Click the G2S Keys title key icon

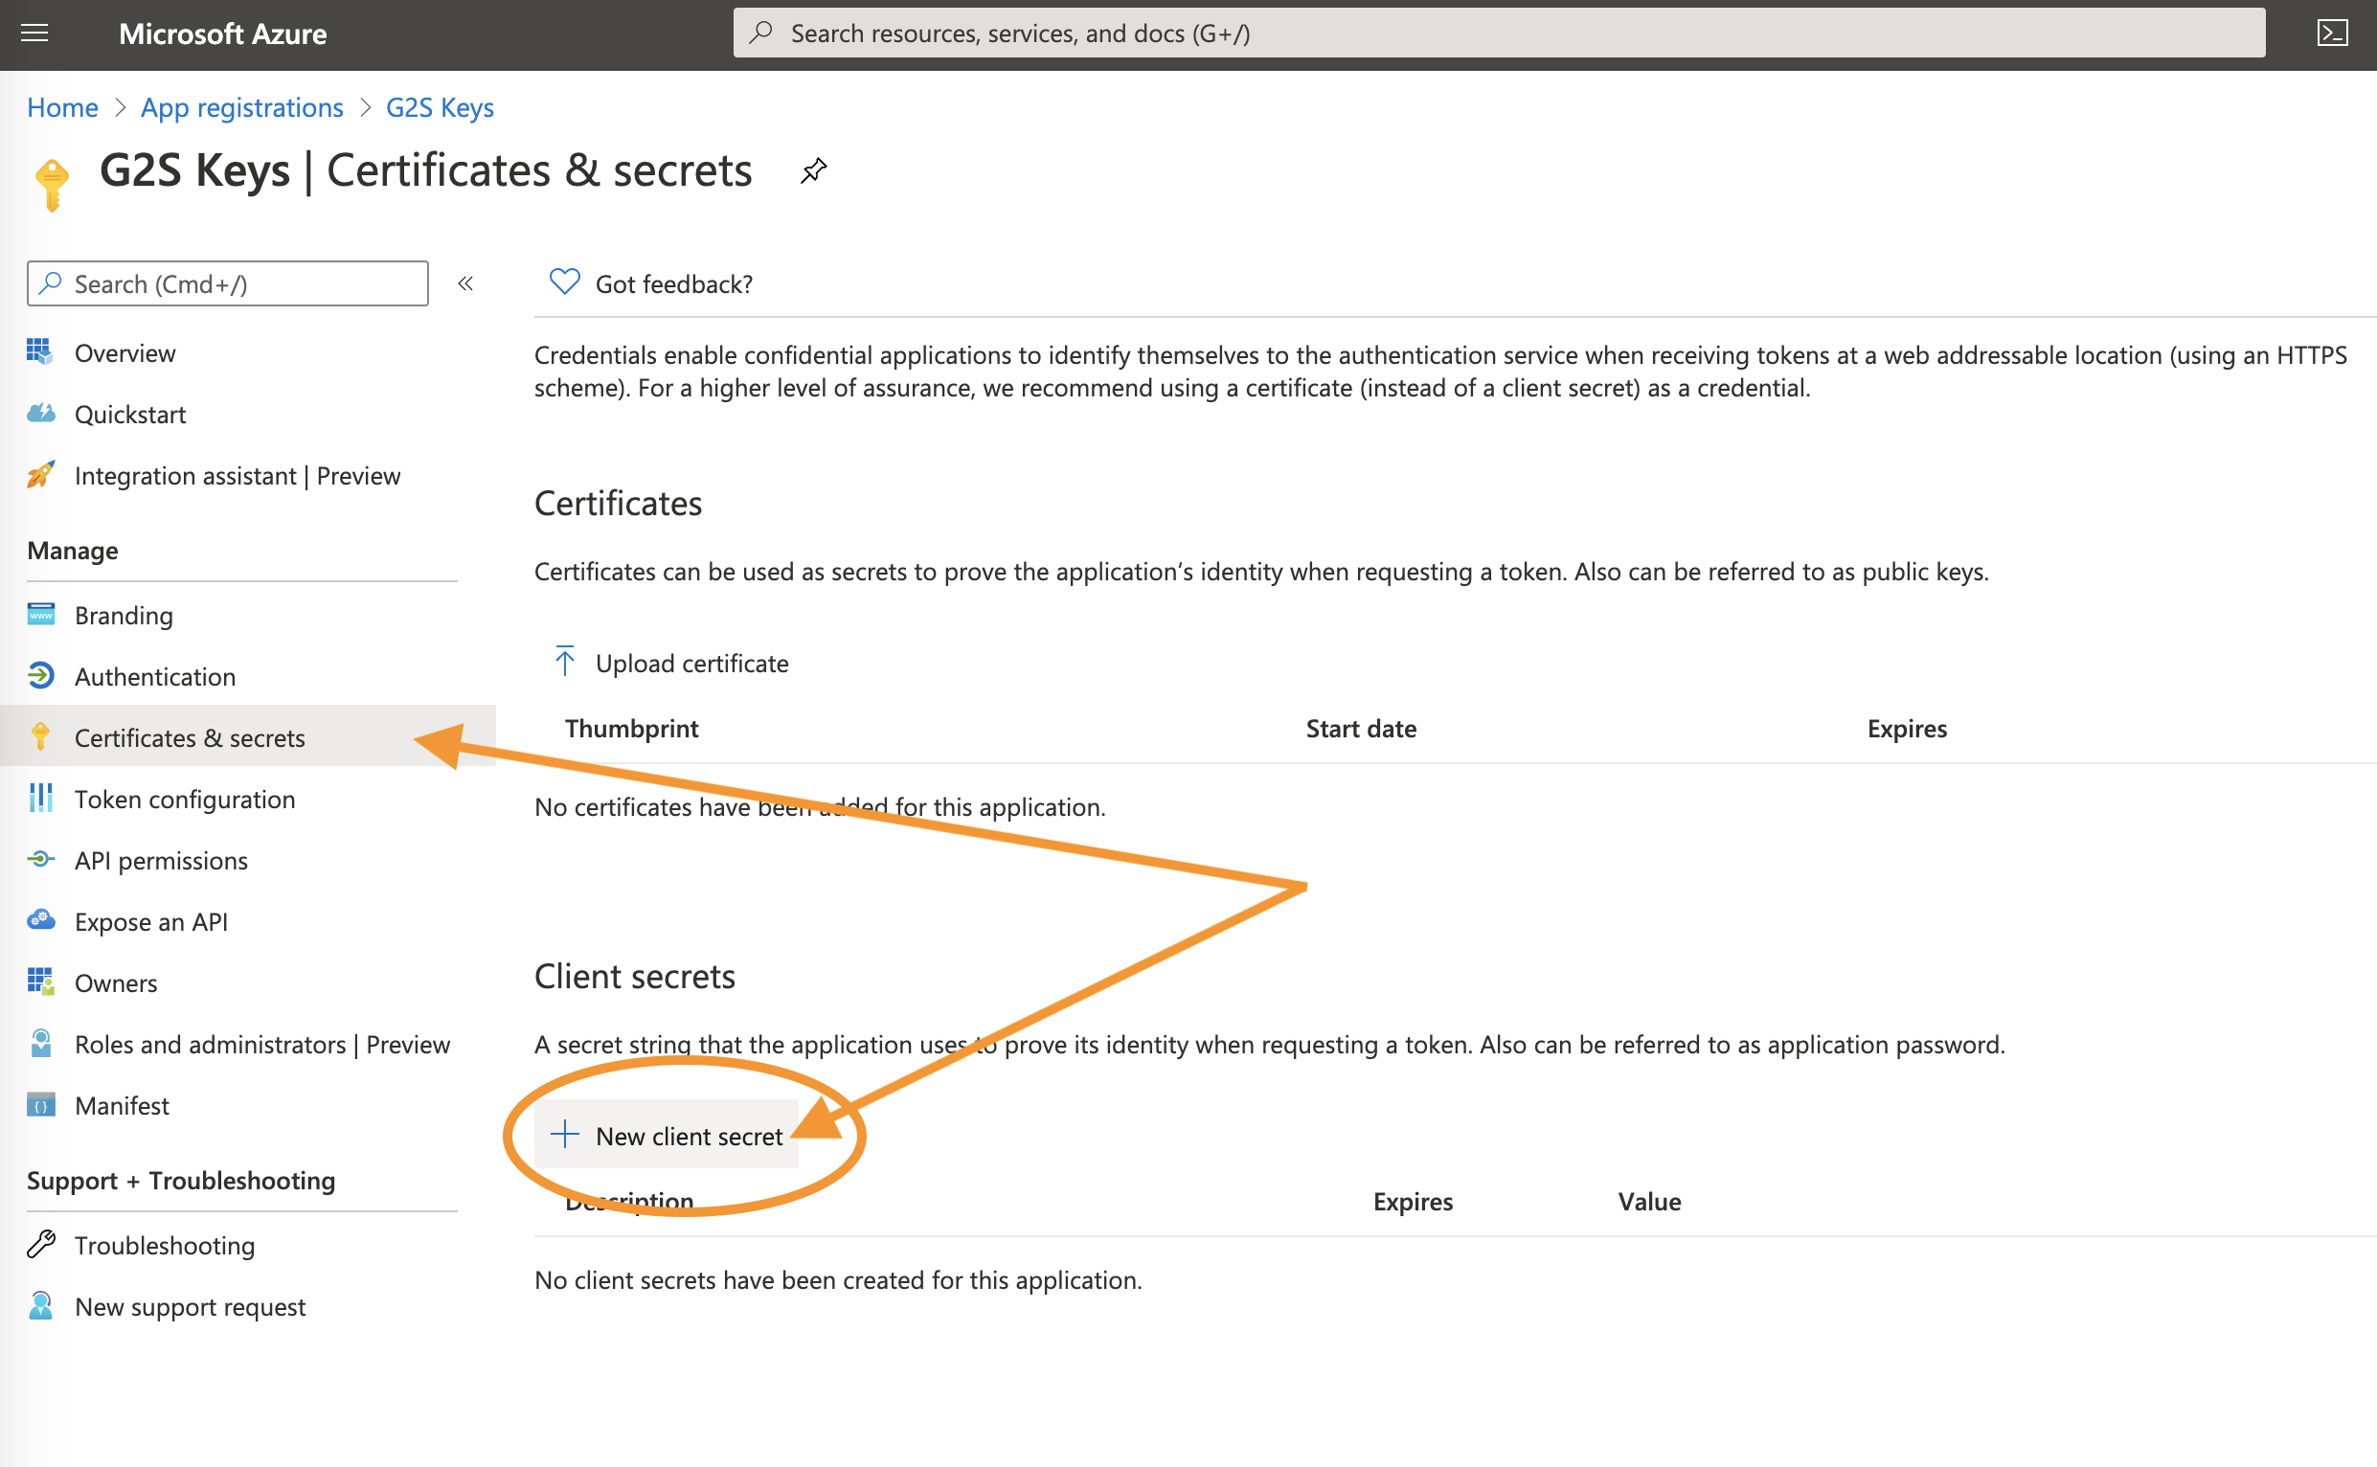point(52,185)
